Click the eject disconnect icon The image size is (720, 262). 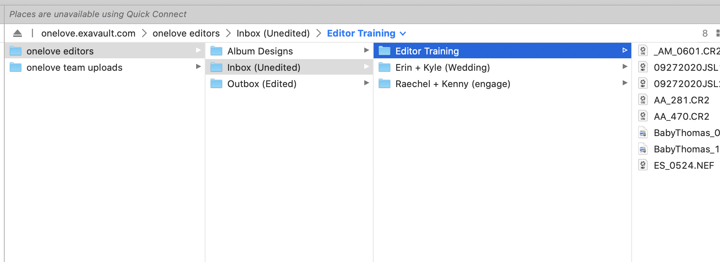pos(18,33)
